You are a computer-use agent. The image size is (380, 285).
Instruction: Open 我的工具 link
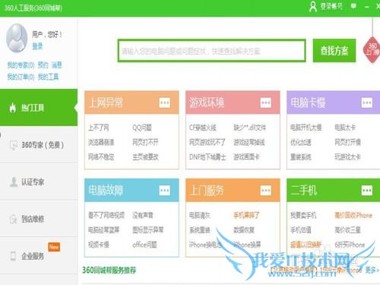(x=48, y=77)
